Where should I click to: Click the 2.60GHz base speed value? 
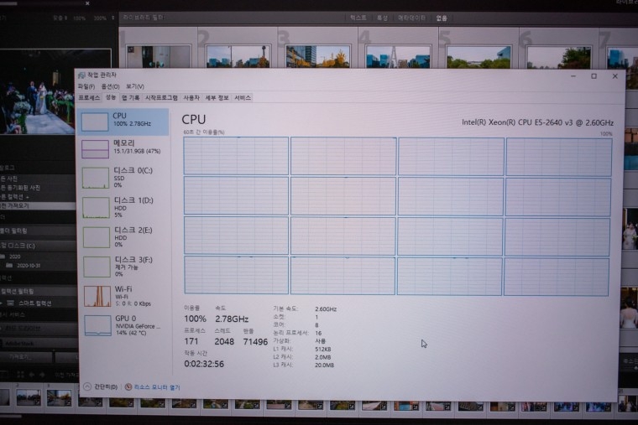click(x=326, y=309)
